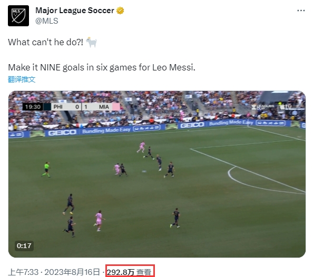Click the Apple TV logo in video

click(x=286, y=107)
